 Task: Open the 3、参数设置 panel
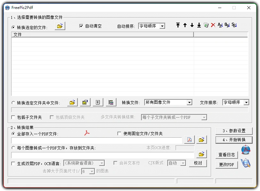(x=234, y=131)
